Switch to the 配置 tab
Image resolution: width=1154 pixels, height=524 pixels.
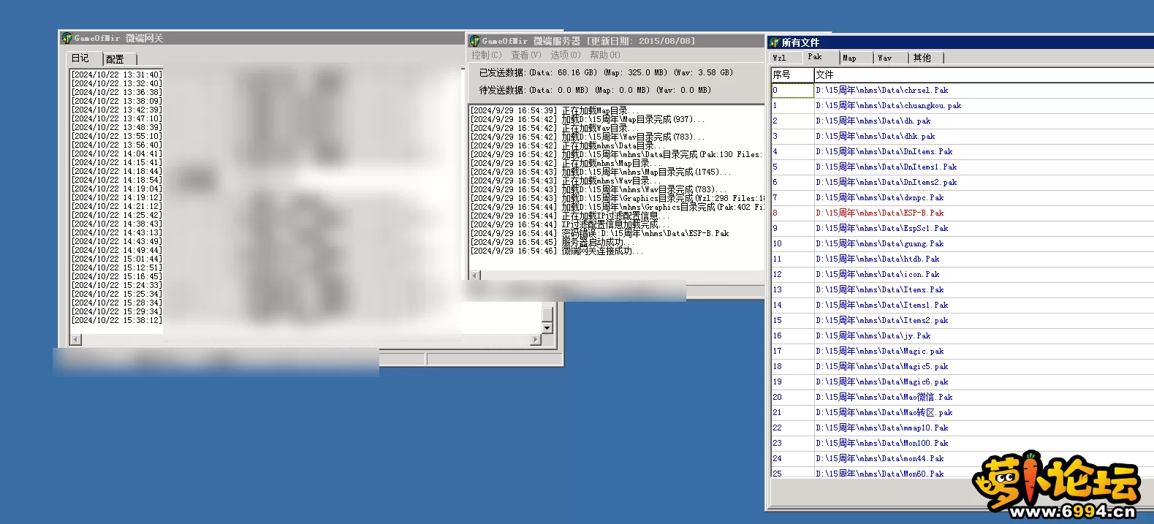(115, 59)
